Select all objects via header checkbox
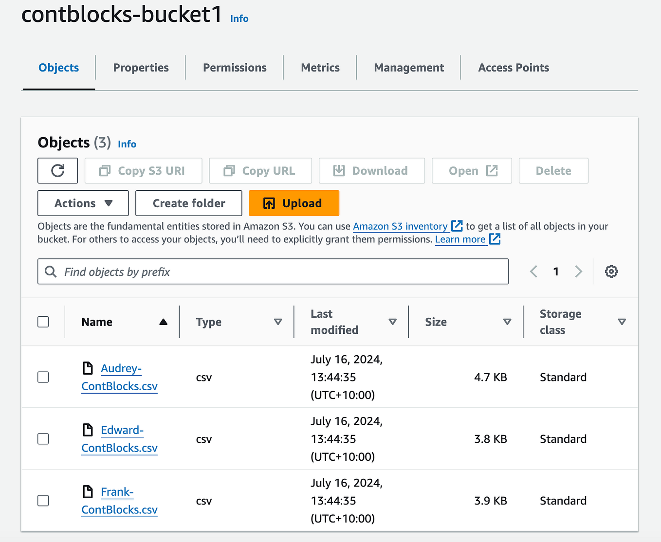Image resolution: width=661 pixels, height=542 pixels. [x=43, y=322]
